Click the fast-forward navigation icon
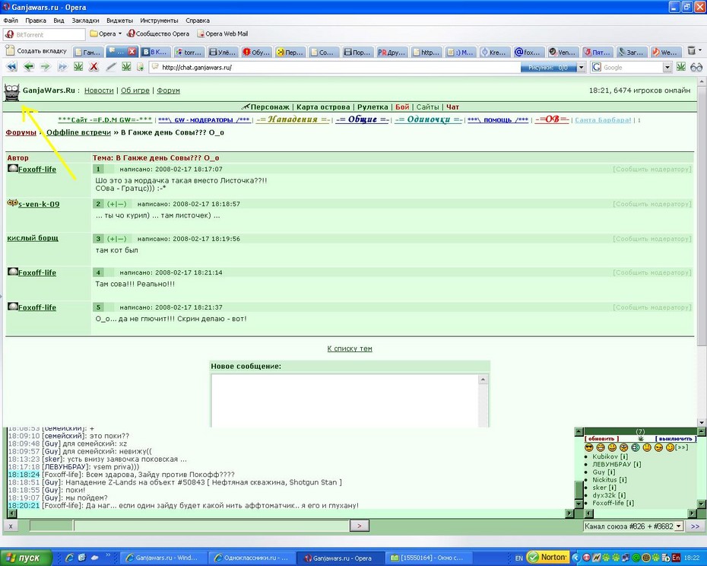 tap(62, 67)
